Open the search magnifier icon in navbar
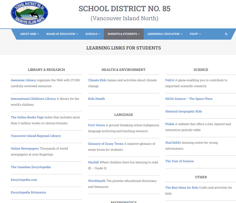Screen dimensions: 236x203 point(226,34)
